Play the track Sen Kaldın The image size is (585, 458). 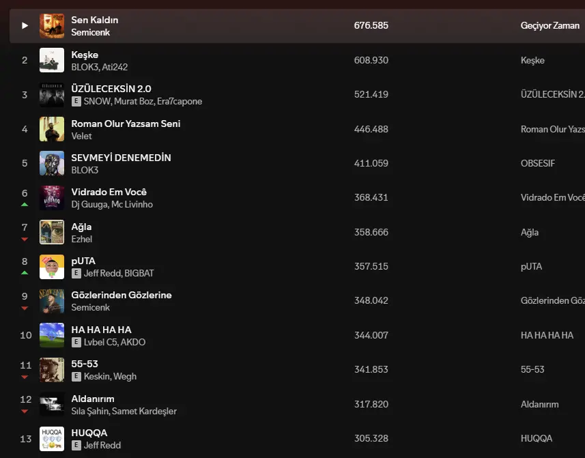25,25
